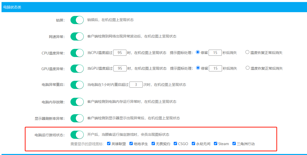Uncheck the 永劫无间 checkbox
The height and width of the screenshot is (155, 307).
(x=193, y=144)
